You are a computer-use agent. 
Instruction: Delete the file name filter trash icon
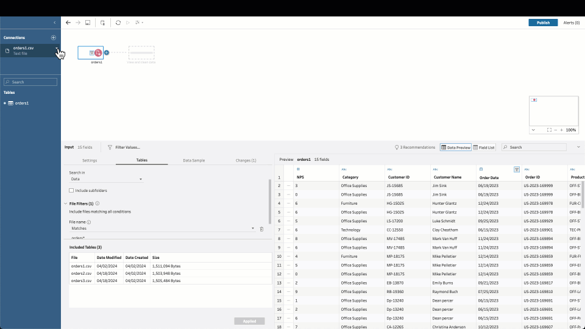click(261, 229)
